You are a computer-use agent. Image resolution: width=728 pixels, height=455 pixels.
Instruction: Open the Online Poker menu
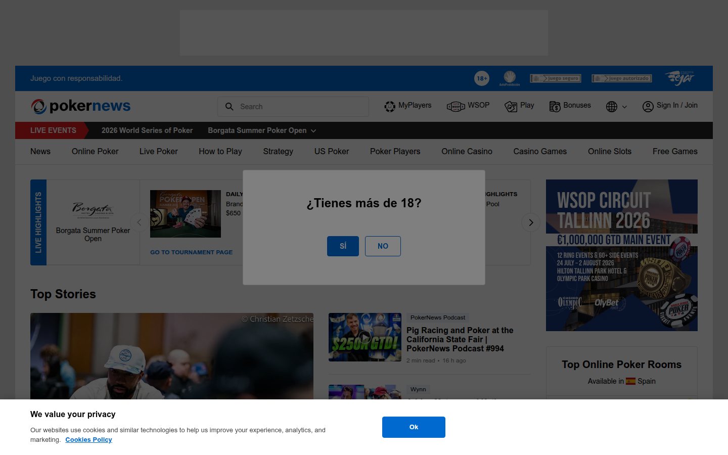tap(95, 151)
